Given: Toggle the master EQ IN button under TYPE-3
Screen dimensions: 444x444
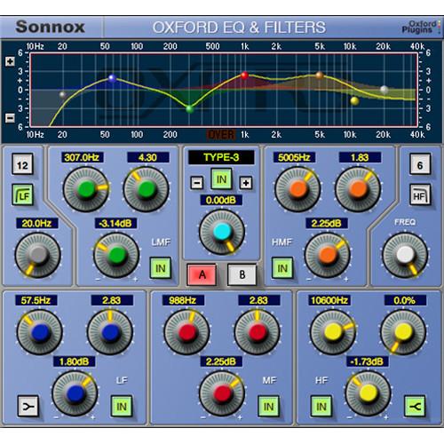Looking at the screenshot, I should point(221,179).
